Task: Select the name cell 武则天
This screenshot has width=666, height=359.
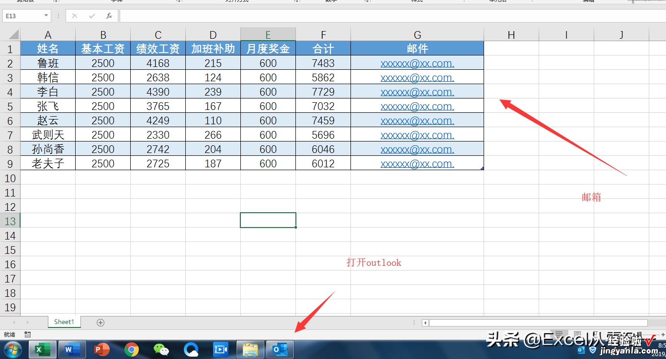Action: pyautogui.click(x=48, y=135)
